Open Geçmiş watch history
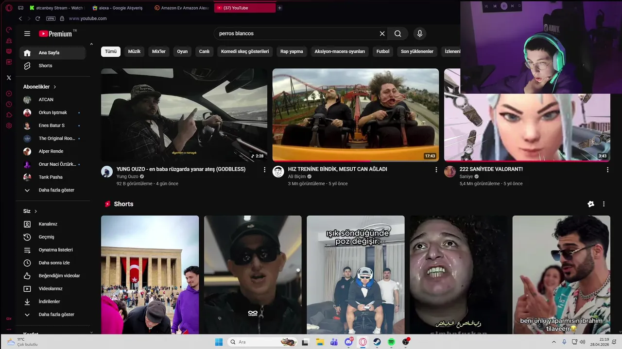 tap(53, 237)
